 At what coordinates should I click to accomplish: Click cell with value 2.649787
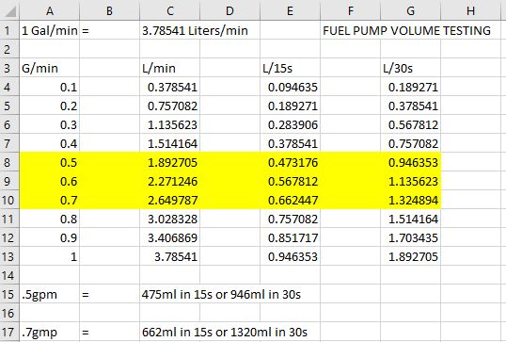click(169, 200)
